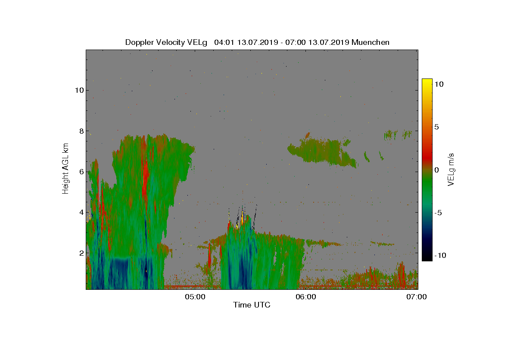Screen dimensions: 517x345
Task: Click the 'VELg m/s' colorbar label
Action: (x=451, y=169)
